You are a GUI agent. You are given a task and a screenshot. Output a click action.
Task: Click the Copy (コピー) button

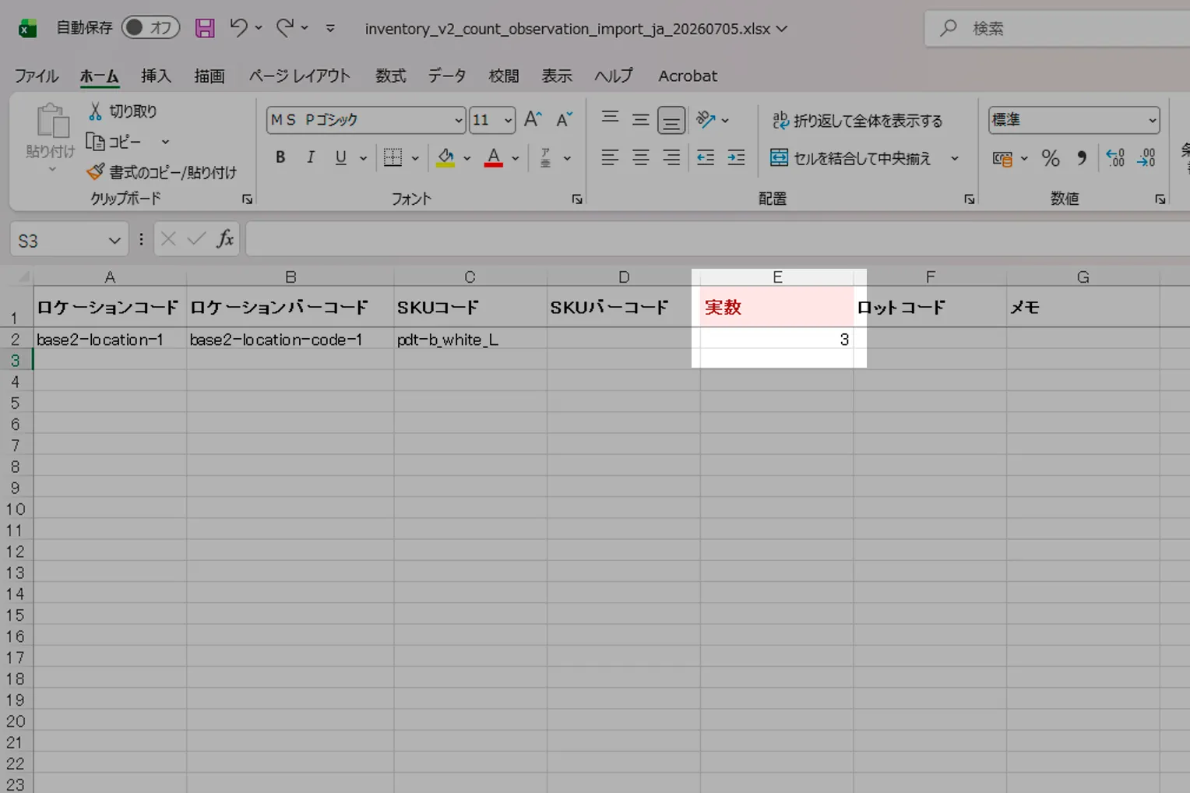(114, 142)
